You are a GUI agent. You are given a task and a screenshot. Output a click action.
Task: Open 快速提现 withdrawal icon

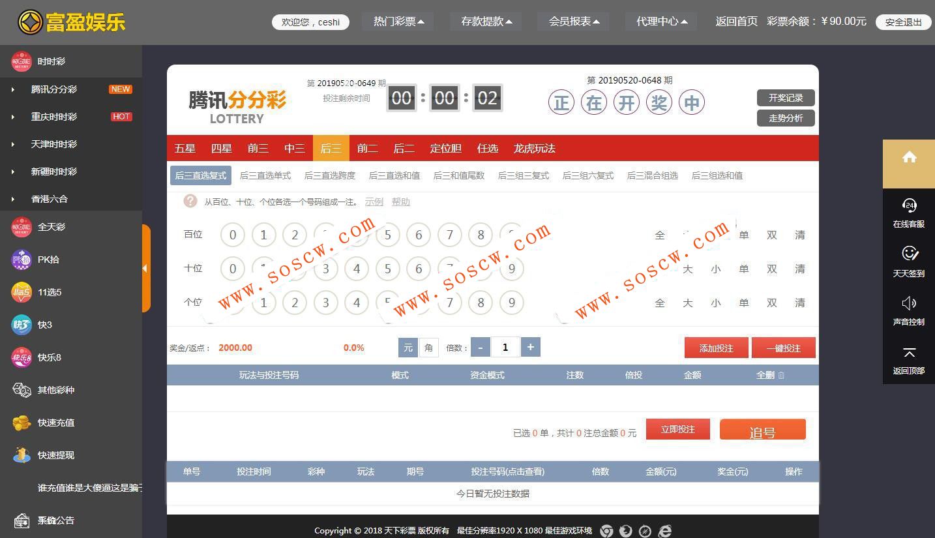22,455
